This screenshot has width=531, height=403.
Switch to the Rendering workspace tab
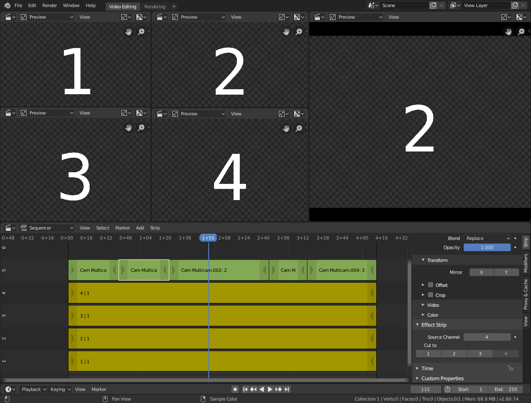point(155,6)
